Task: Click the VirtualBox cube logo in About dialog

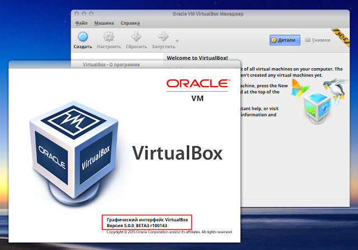Action: point(74,153)
